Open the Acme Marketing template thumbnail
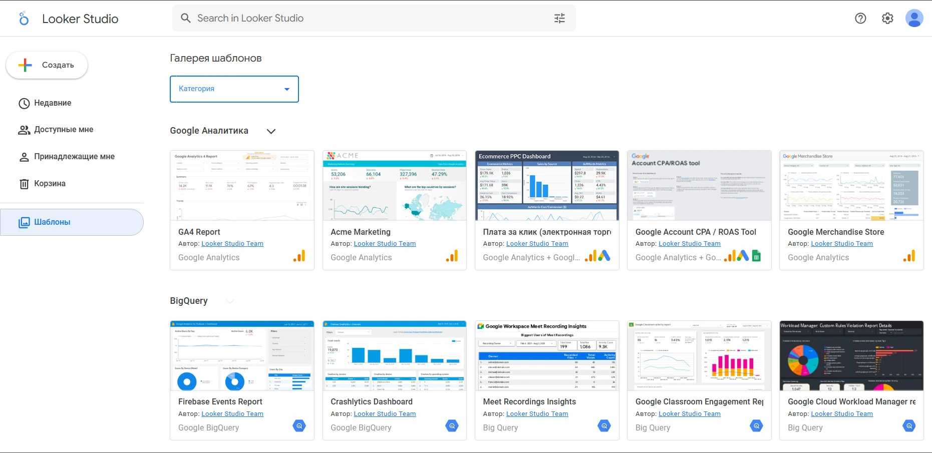 coord(395,186)
